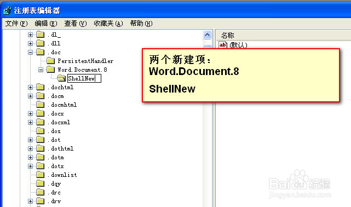Click the .dl_ folder icon
The image size is (351, 207).
tap(41, 34)
